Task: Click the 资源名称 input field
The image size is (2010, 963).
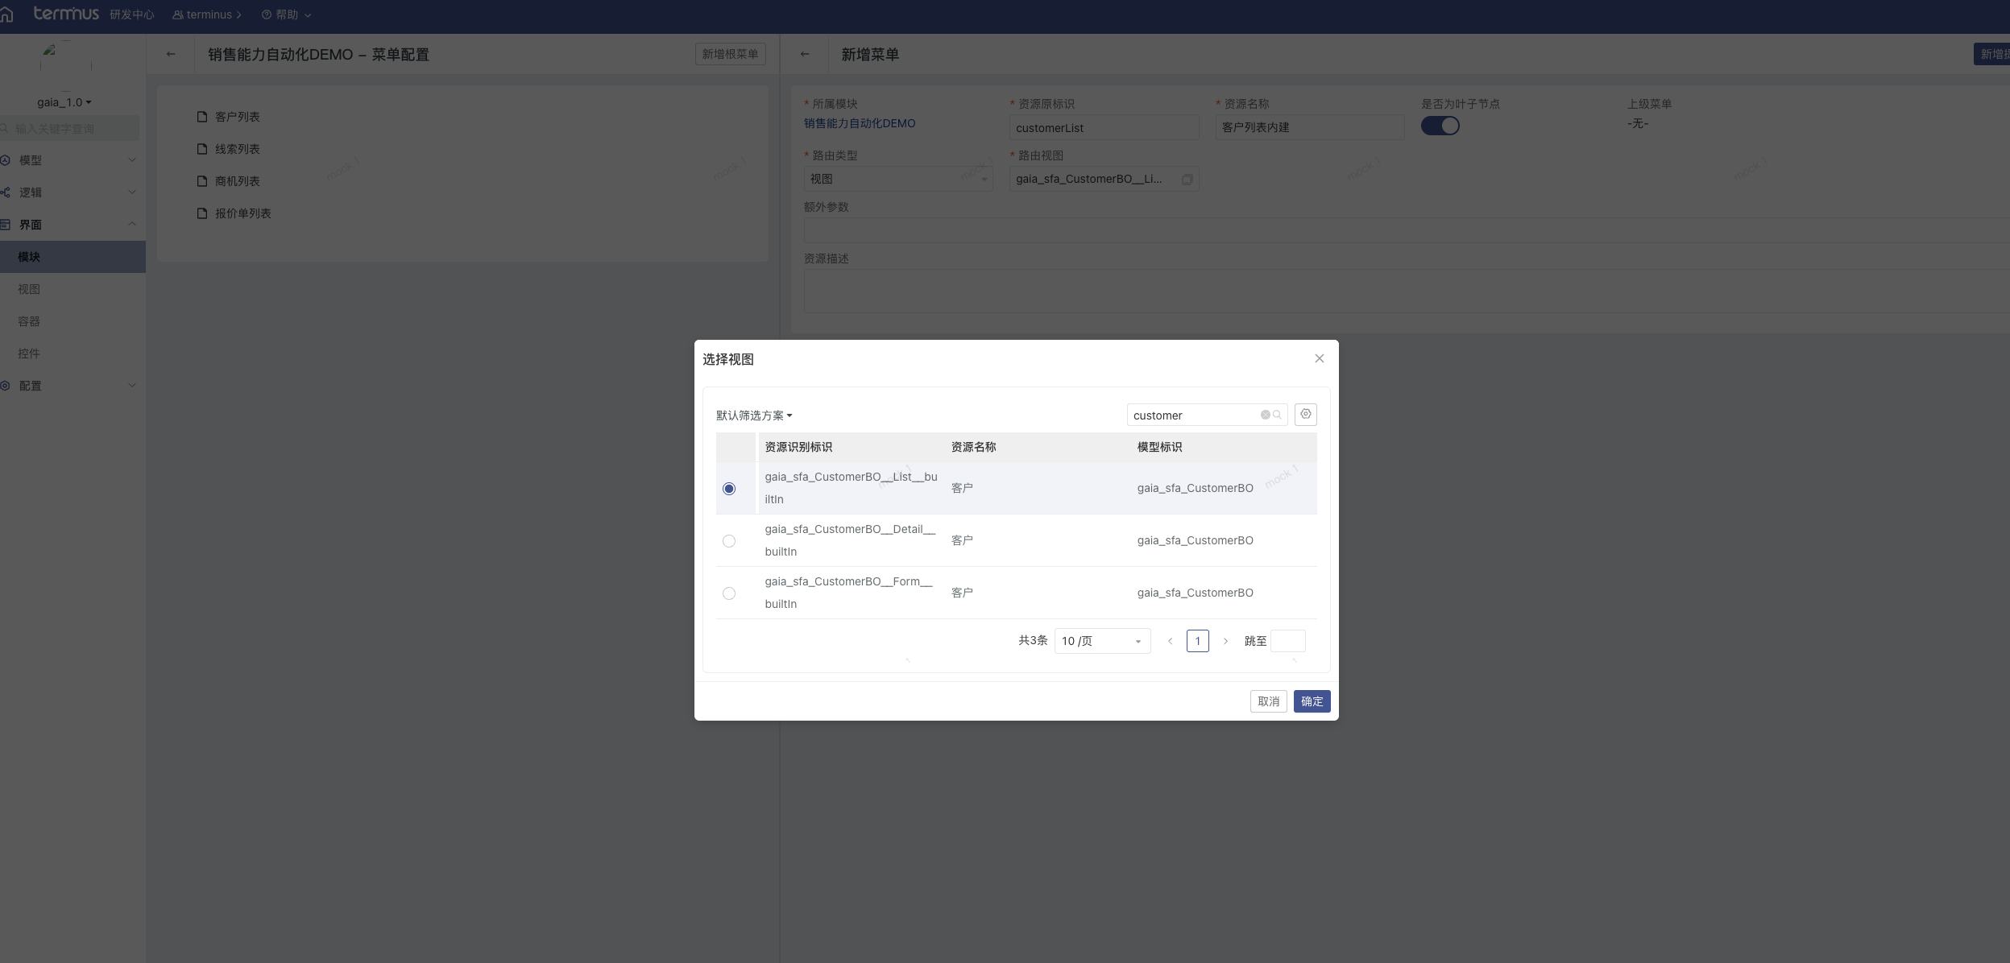Action: tap(1310, 127)
